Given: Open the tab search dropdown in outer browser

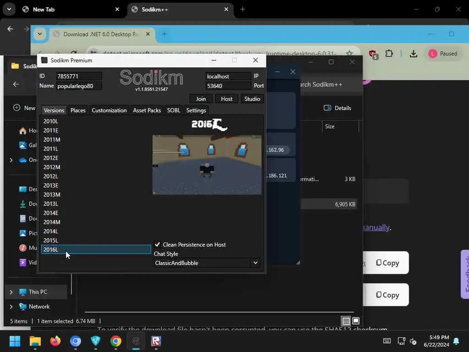Looking at the screenshot, I should [x=9, y=9].
